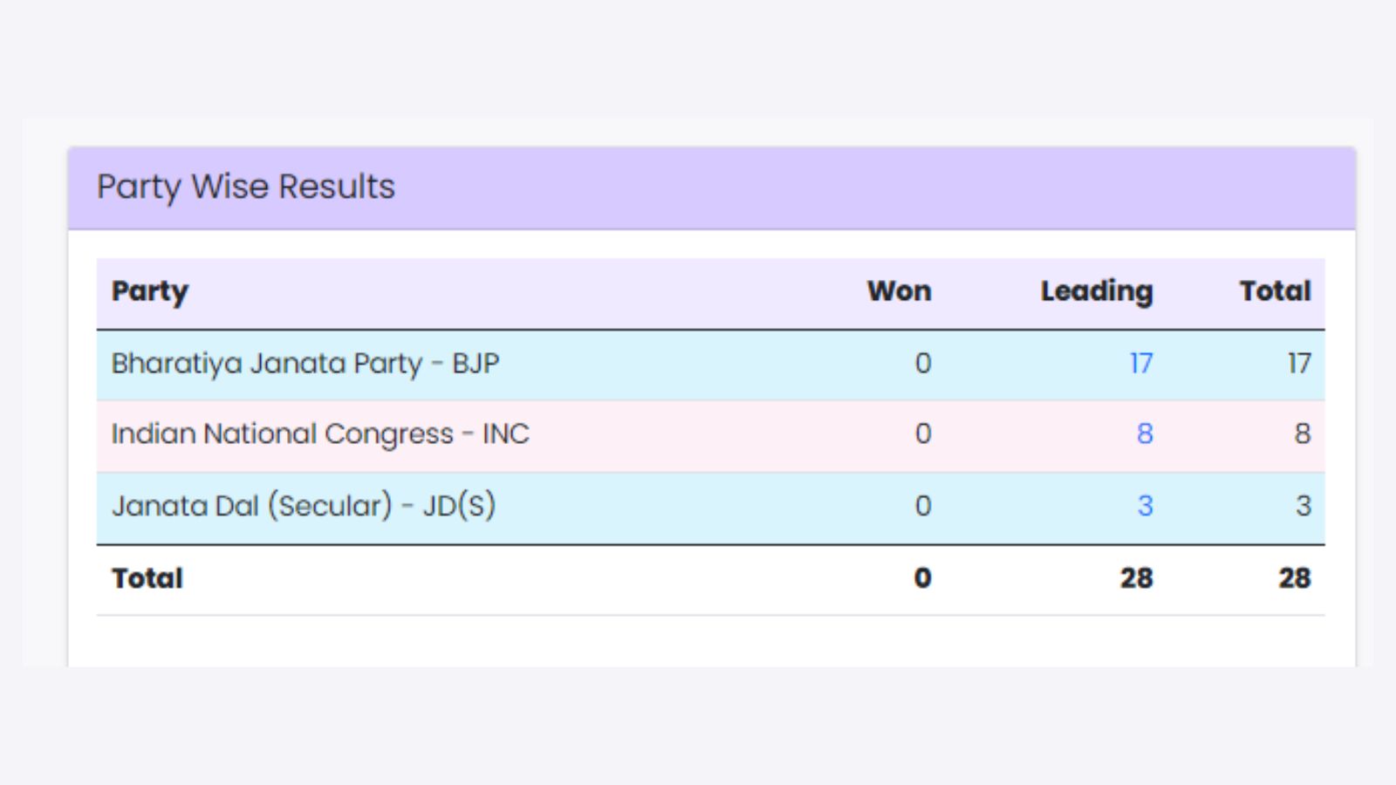Click the Total column header

coord(1275,291)
